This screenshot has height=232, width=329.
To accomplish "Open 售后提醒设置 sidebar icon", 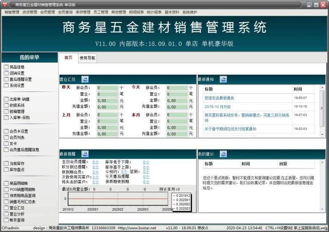I will click(x=6, y=79).
